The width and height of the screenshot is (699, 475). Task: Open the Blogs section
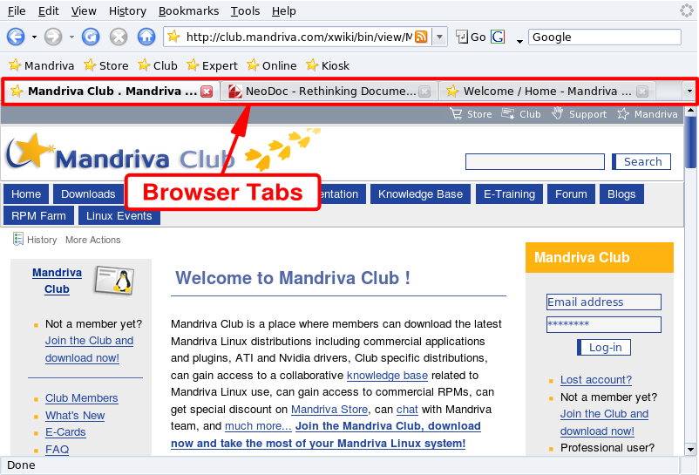(621, 194)
